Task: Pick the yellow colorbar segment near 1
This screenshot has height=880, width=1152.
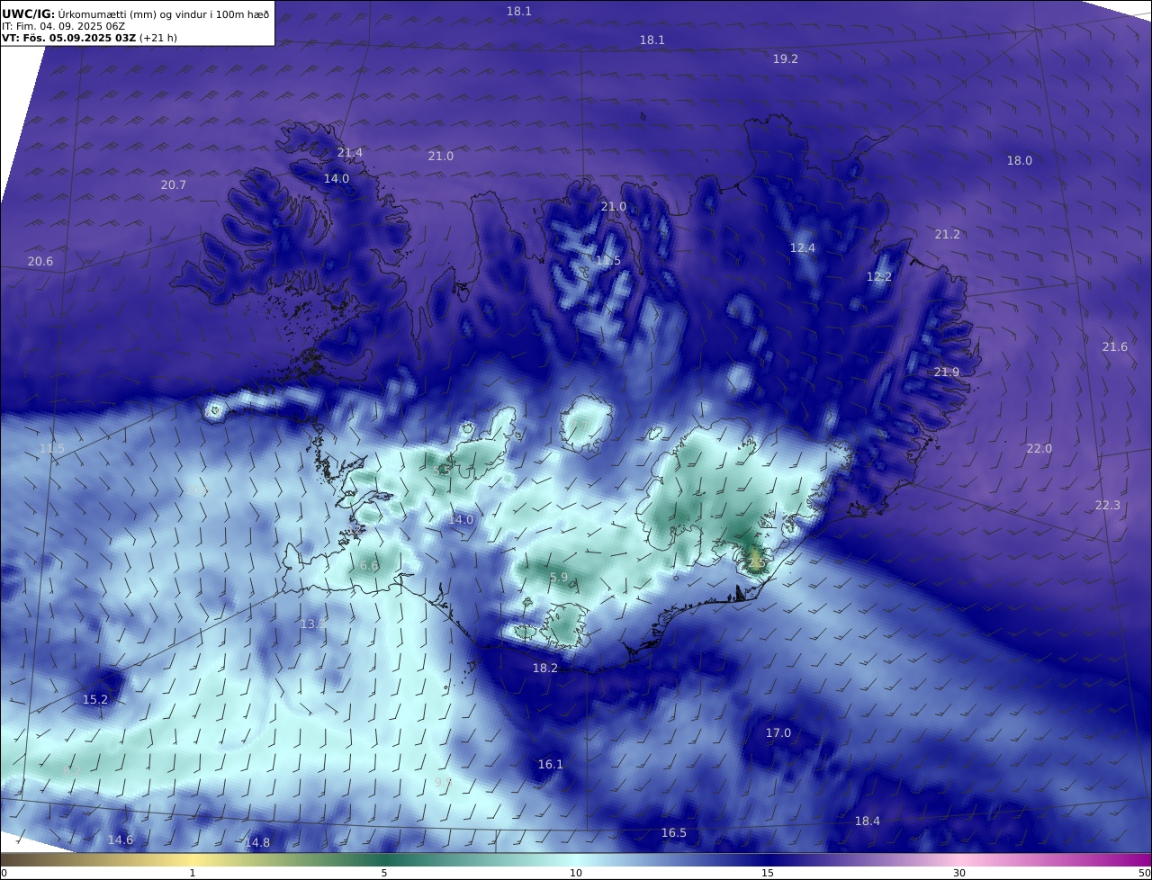Action: coord(193,859)
